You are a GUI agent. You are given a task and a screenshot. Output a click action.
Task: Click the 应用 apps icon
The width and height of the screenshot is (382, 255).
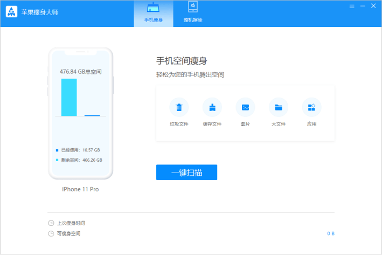click(311, 107)
